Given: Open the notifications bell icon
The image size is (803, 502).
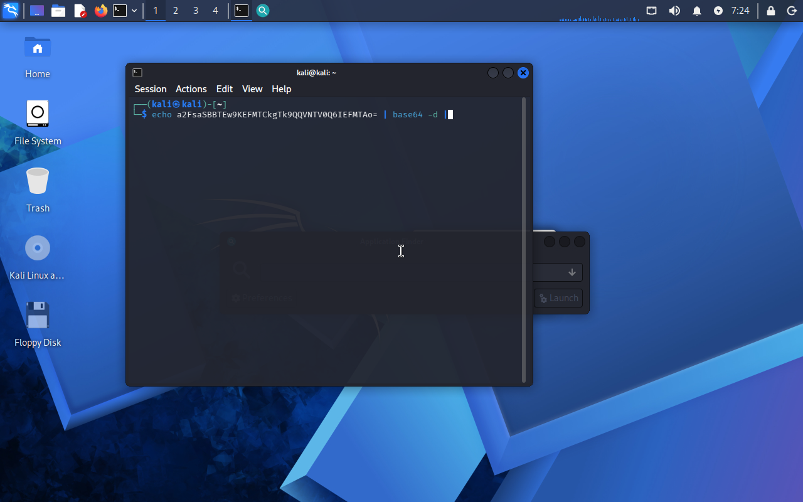Looking at the screenshot, I should pyautogui.click(x=697, y=11).
